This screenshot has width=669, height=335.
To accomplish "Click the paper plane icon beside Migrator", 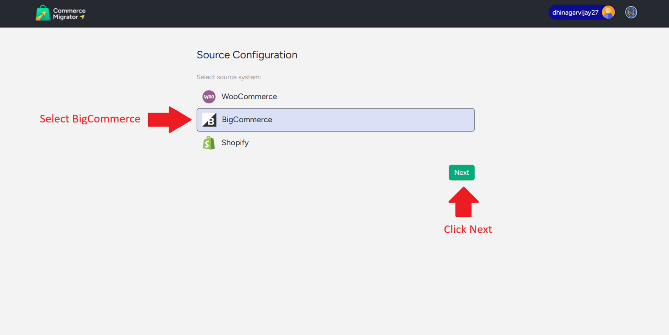I will [x=82, y=17].
